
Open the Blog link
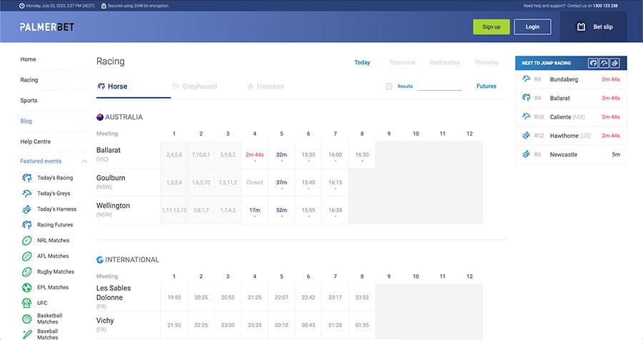26,121
